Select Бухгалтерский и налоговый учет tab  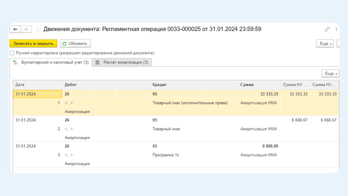click(x=54, y=62)
